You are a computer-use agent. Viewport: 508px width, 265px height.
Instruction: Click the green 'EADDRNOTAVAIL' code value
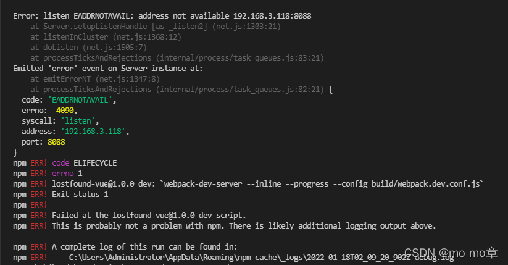tap(80, 100)
